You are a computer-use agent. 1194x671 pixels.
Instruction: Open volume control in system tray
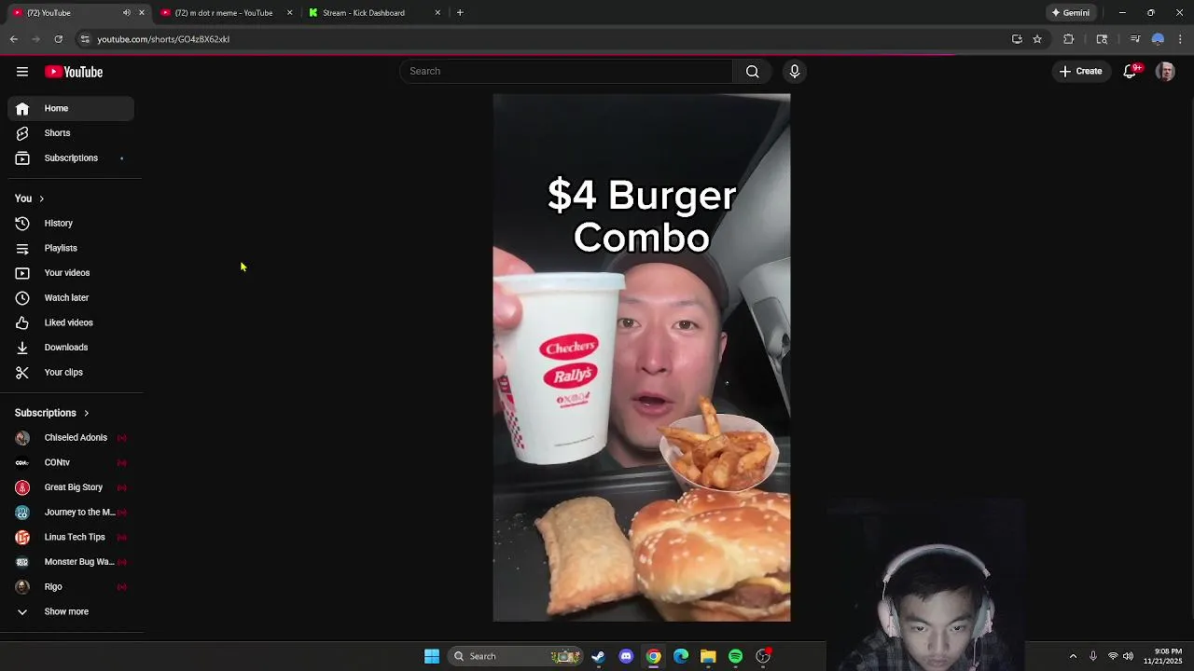point(1129,656)
